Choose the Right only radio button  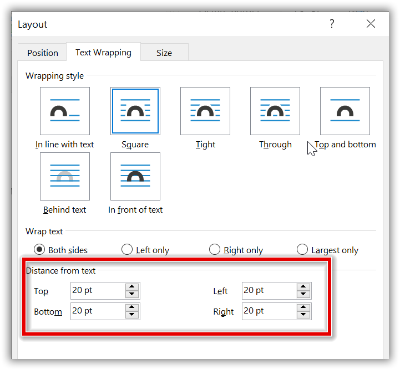pos(215,250)
